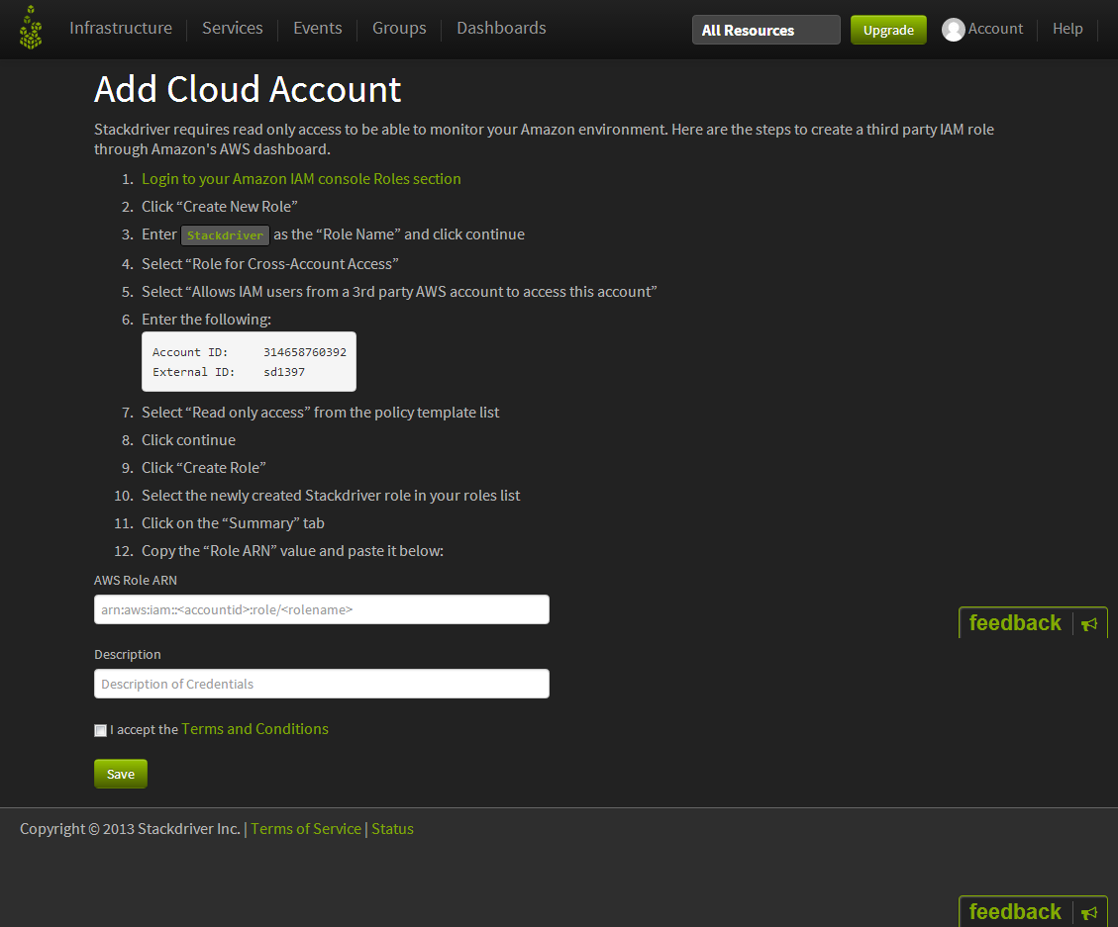Open the Services menu
This screenshot has width=1118, height=927.
[233, 28]
